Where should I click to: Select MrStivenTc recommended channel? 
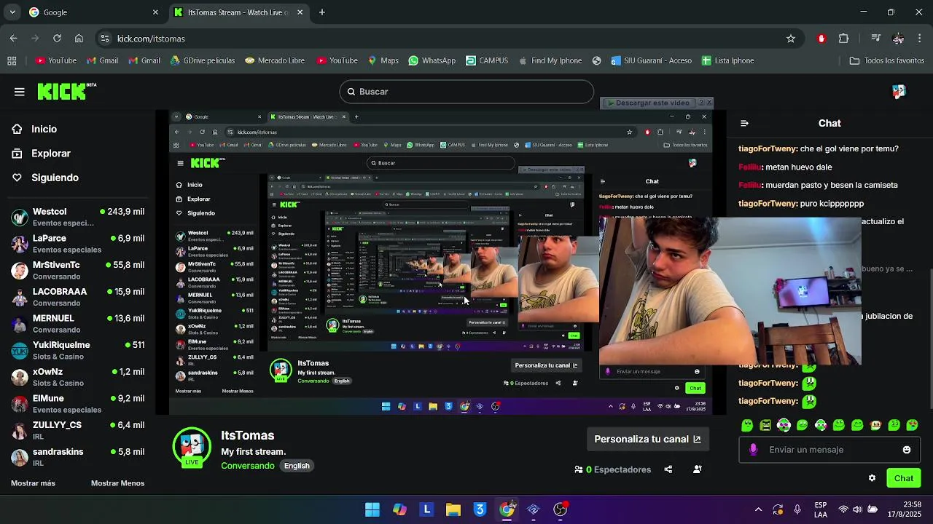[x=77, y=271]
